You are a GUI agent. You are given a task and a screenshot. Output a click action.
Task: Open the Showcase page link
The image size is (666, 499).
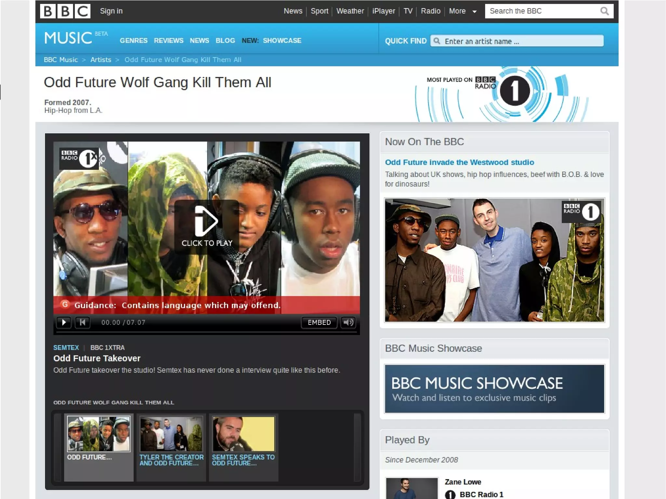pyautogui.click(x=282, y=41)
